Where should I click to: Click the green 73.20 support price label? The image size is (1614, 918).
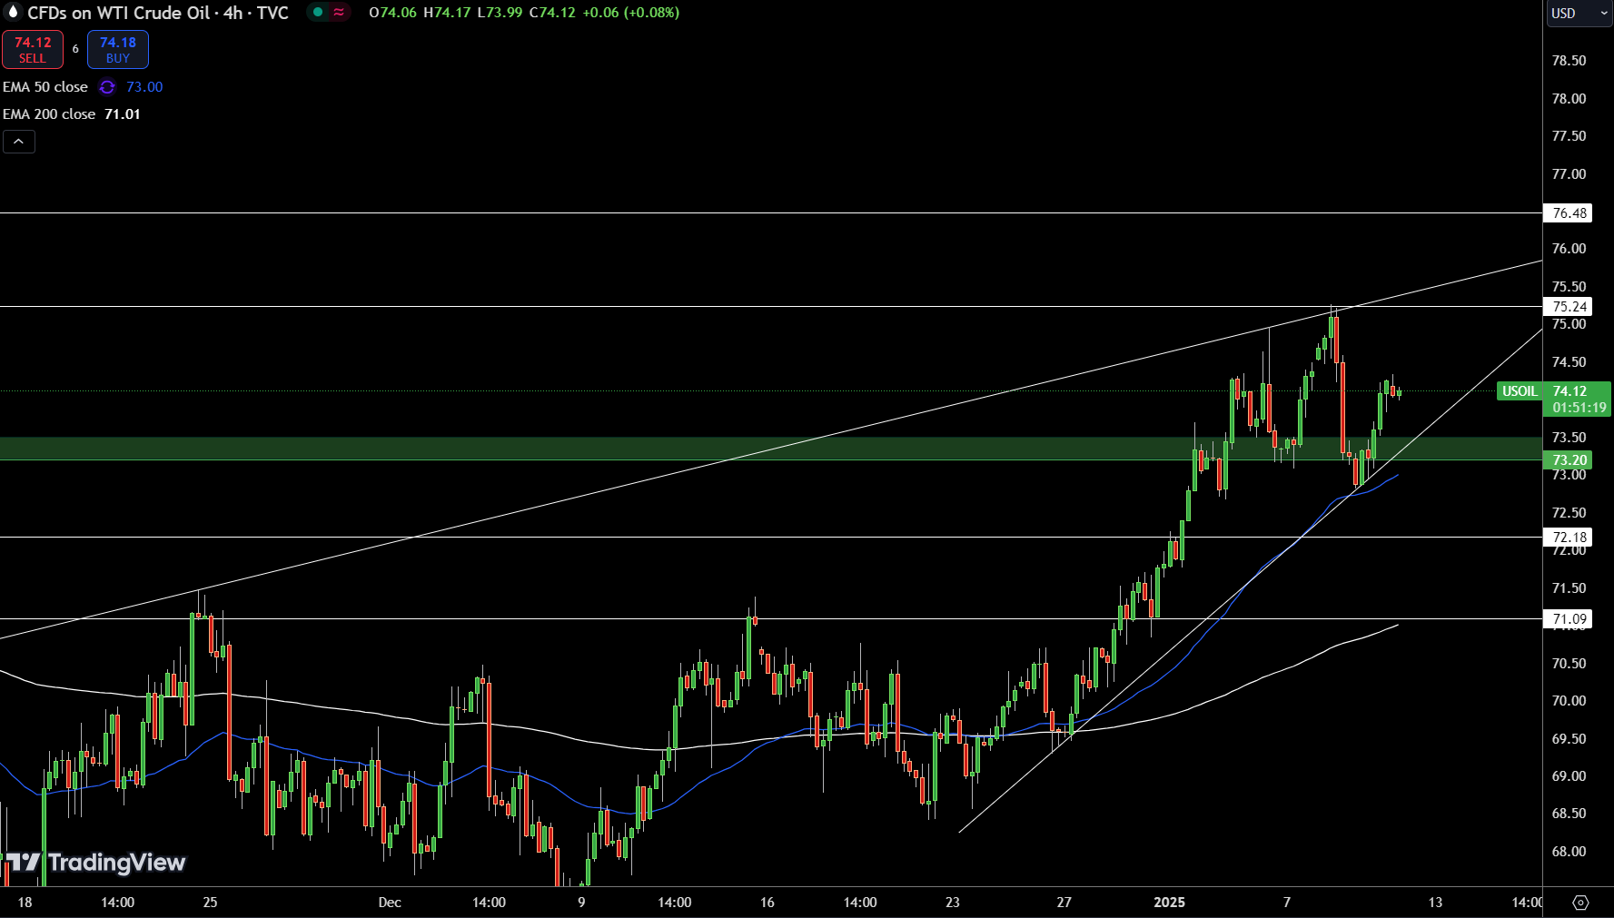coord(1569,460)
